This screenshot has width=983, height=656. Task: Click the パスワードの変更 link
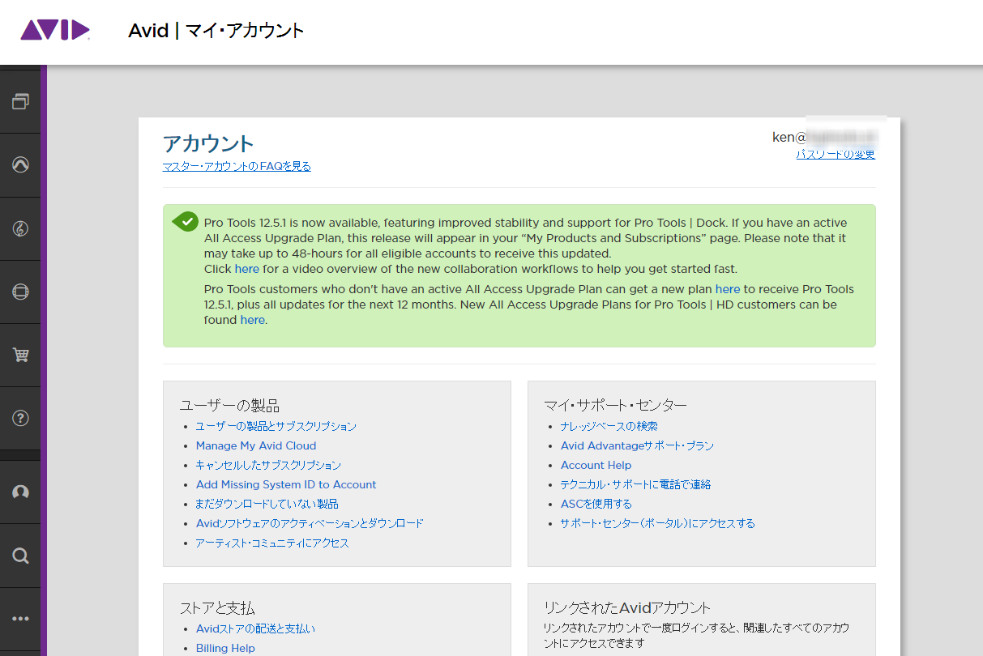pos(836,154)
